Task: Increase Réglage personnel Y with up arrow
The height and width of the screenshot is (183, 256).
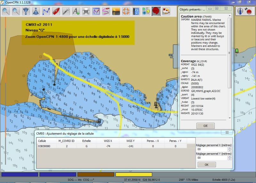Action: point(230,157)
